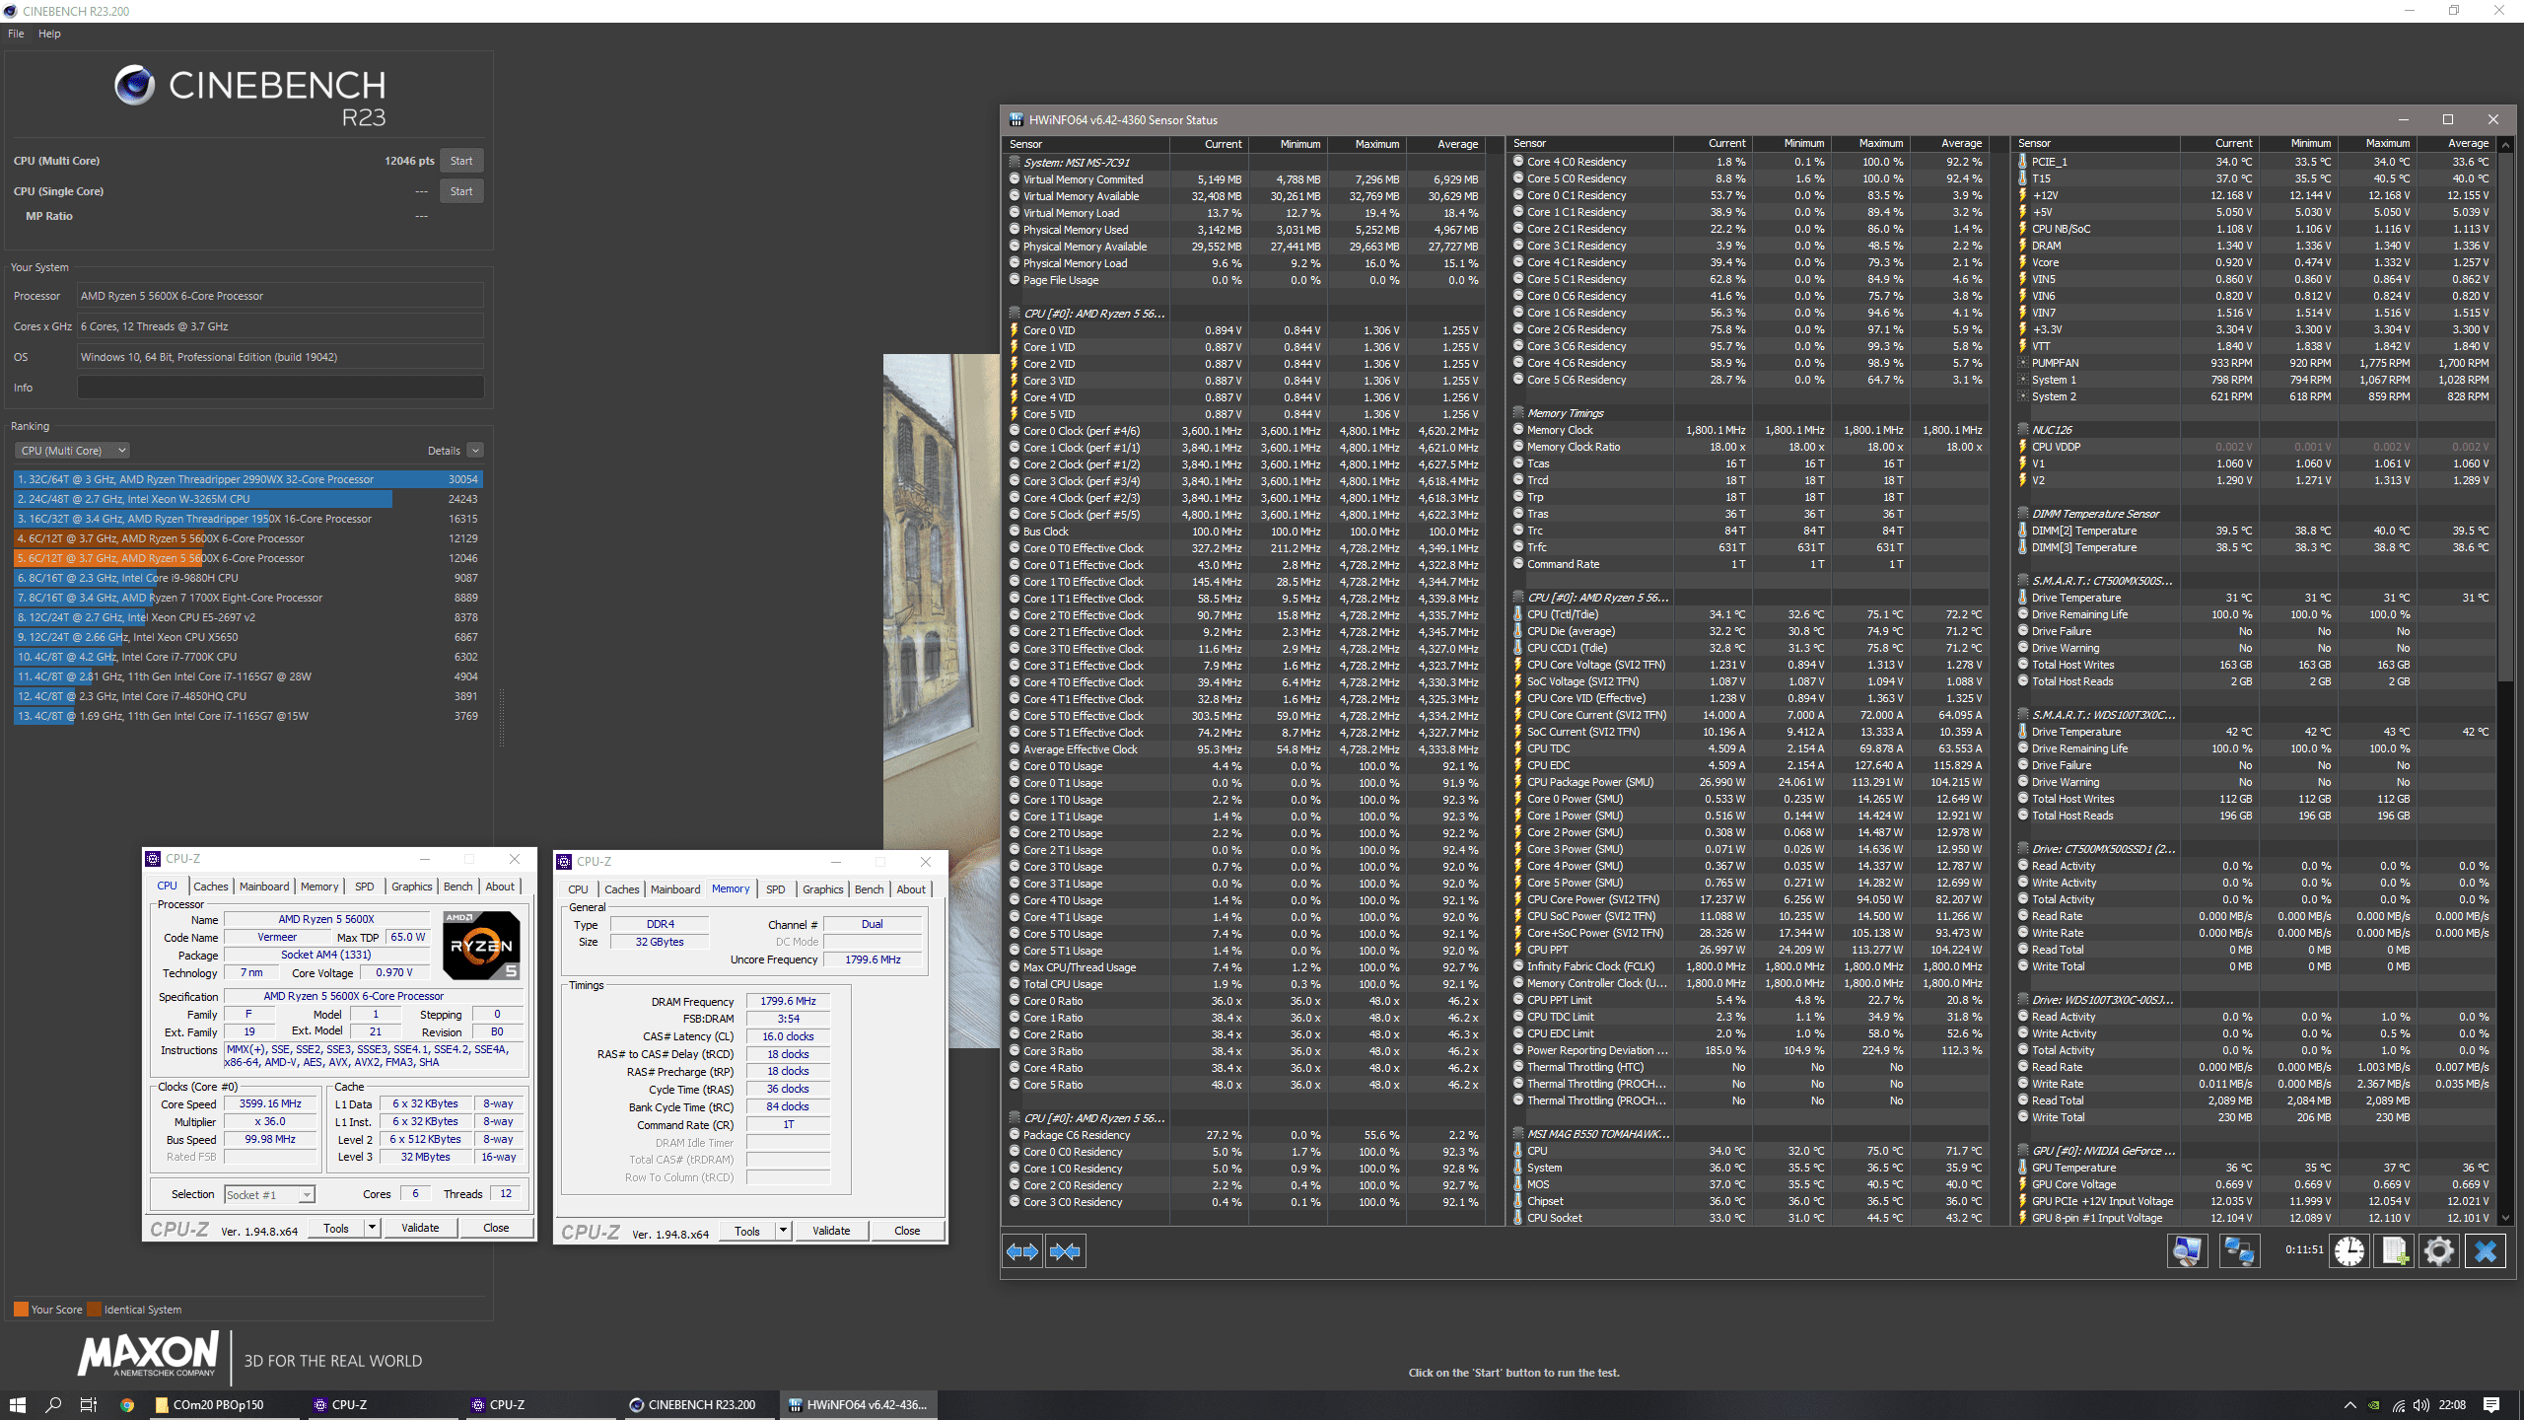Open HWiNFO remote network computers icon
Viewport: 2524px width, 1420px height.
[x=2239, y=1251]
